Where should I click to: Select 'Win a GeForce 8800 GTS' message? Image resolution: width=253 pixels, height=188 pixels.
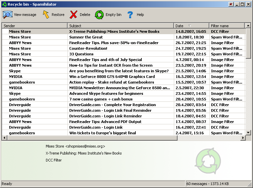coord(124,77)
